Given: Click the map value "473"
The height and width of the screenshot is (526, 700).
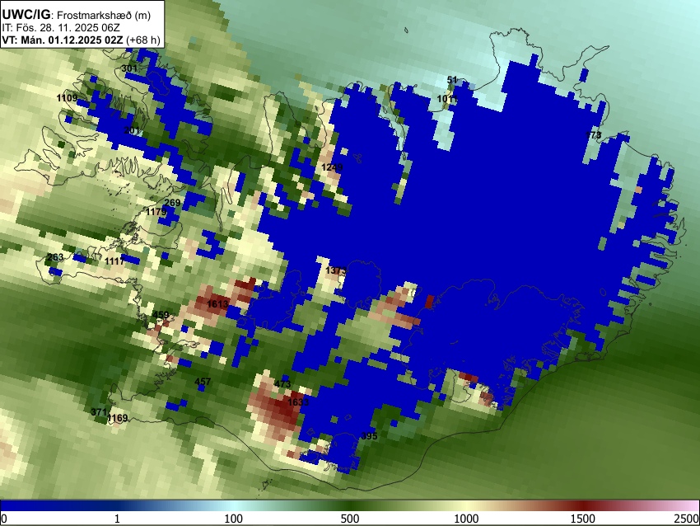Looking at the screenshot, I should pos(282,384).
